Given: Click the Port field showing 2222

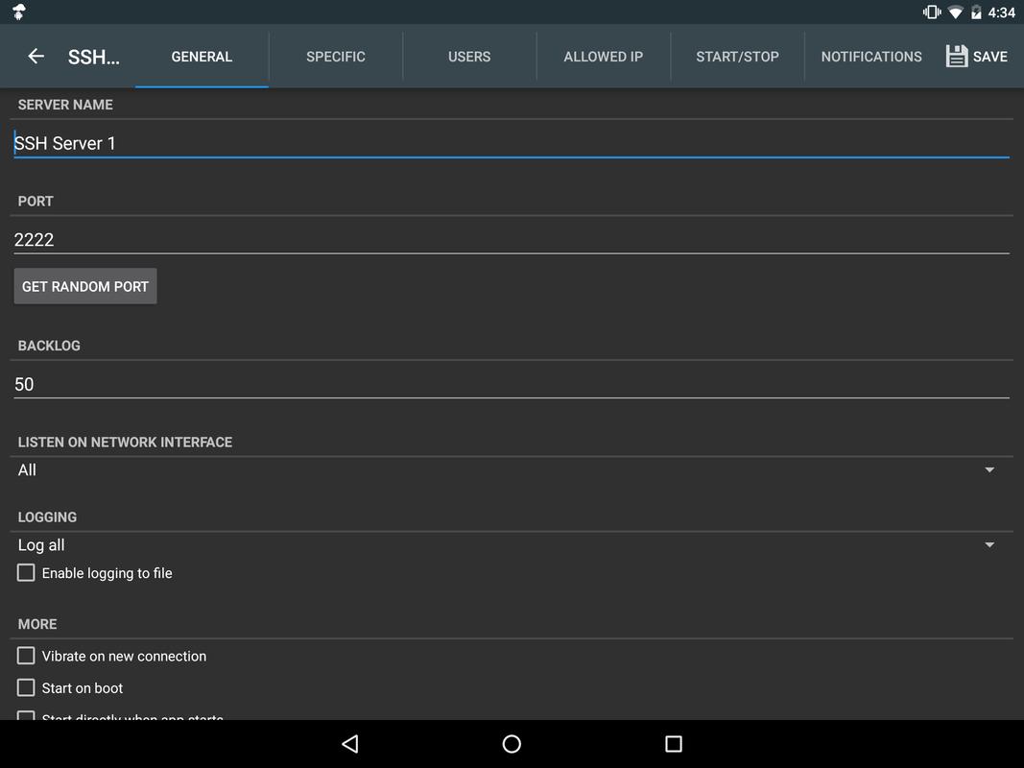Looking at the screenshot, I should pos(512,240).
